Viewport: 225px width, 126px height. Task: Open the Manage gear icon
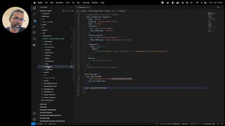click(34, 119)
